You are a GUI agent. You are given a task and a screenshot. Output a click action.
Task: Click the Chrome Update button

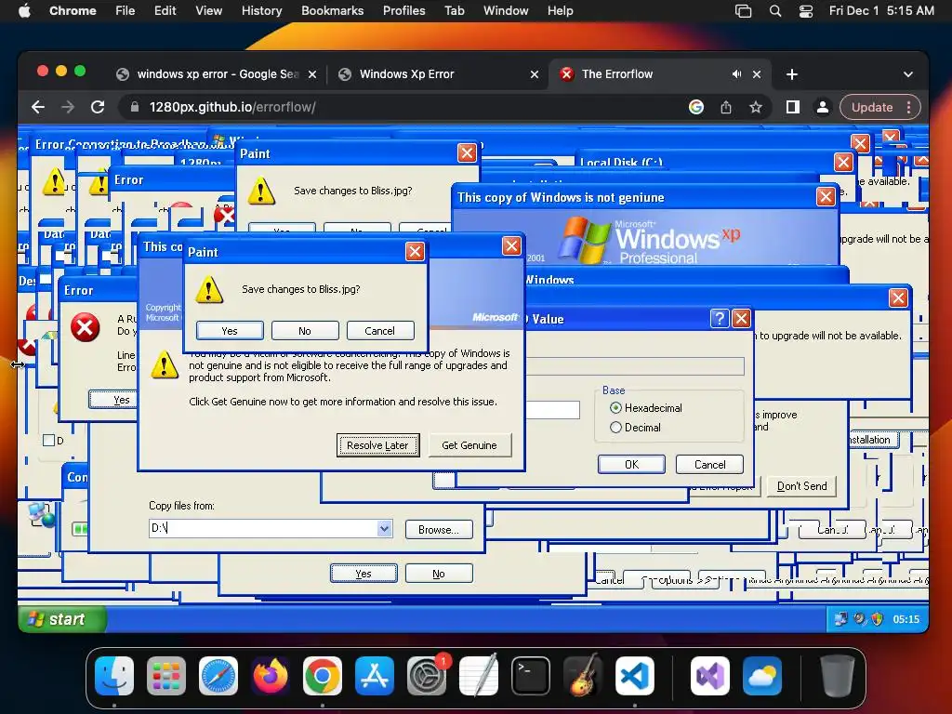click(x=872, y=108)
